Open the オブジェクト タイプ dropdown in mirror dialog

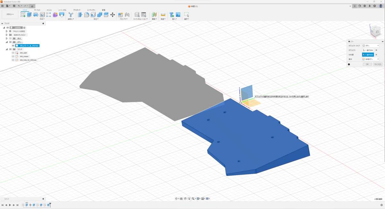pyautogui.click(x=371, y=46)
